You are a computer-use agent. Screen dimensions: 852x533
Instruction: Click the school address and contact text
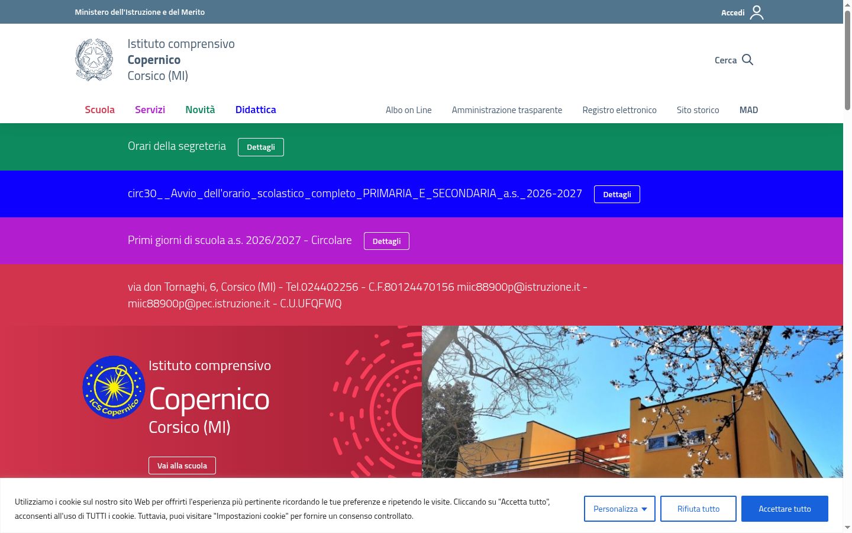pyautogui.click(x=357, y=295)
